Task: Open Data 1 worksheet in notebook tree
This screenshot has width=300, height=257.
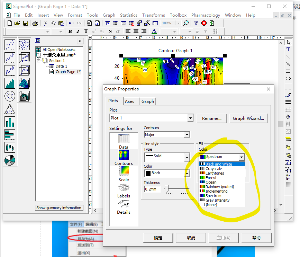Action: tap(61, 66)
